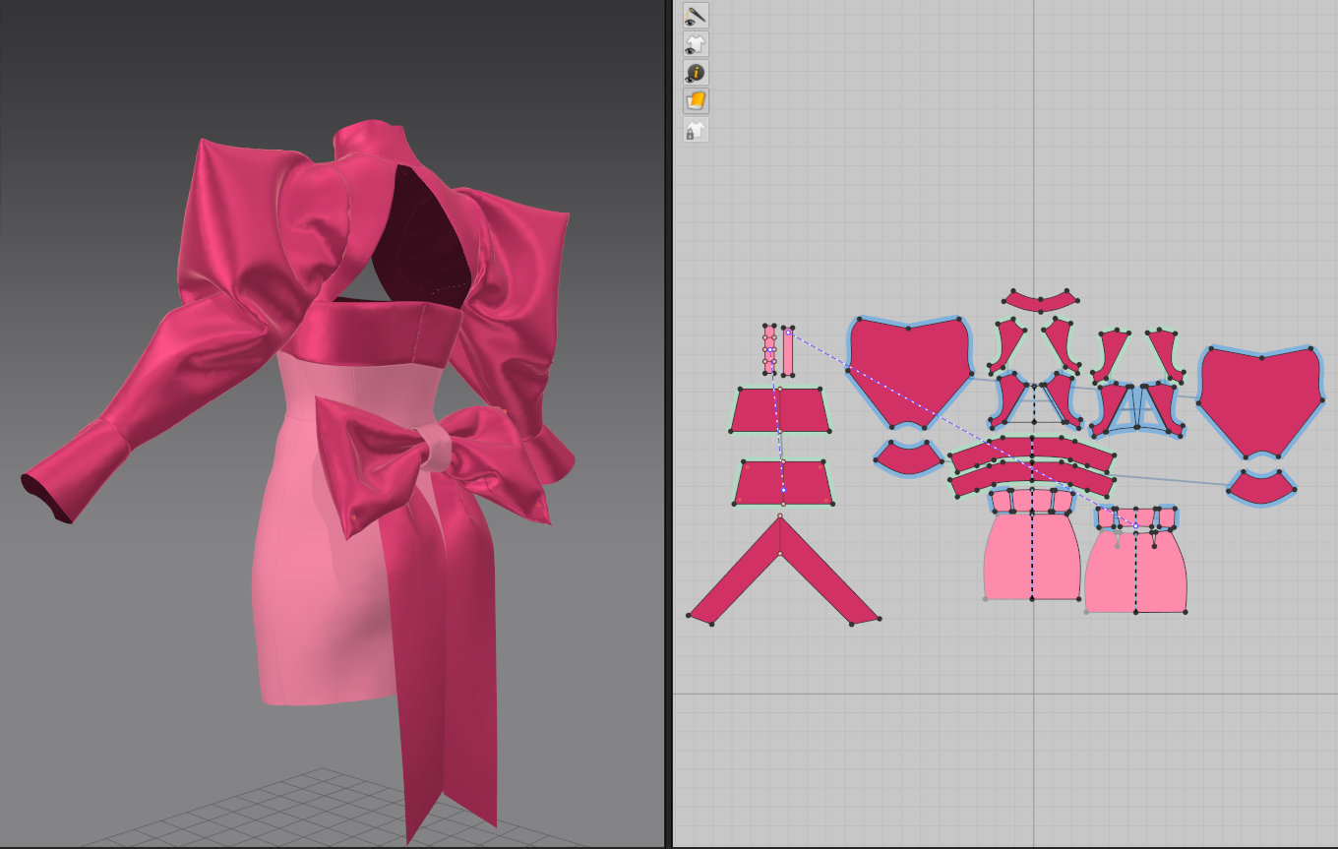Click the lock pattern shirt icon
Viewport: 1338px width, 849px height.
[696, 130]
